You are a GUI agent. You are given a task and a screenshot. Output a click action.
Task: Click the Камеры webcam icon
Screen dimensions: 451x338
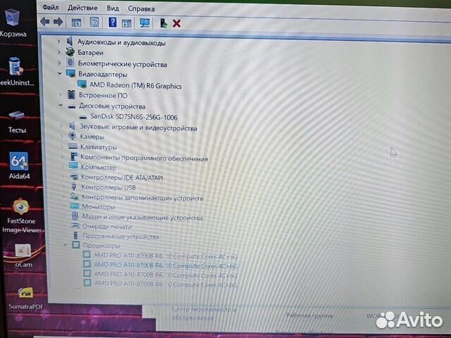coord(72,136)
